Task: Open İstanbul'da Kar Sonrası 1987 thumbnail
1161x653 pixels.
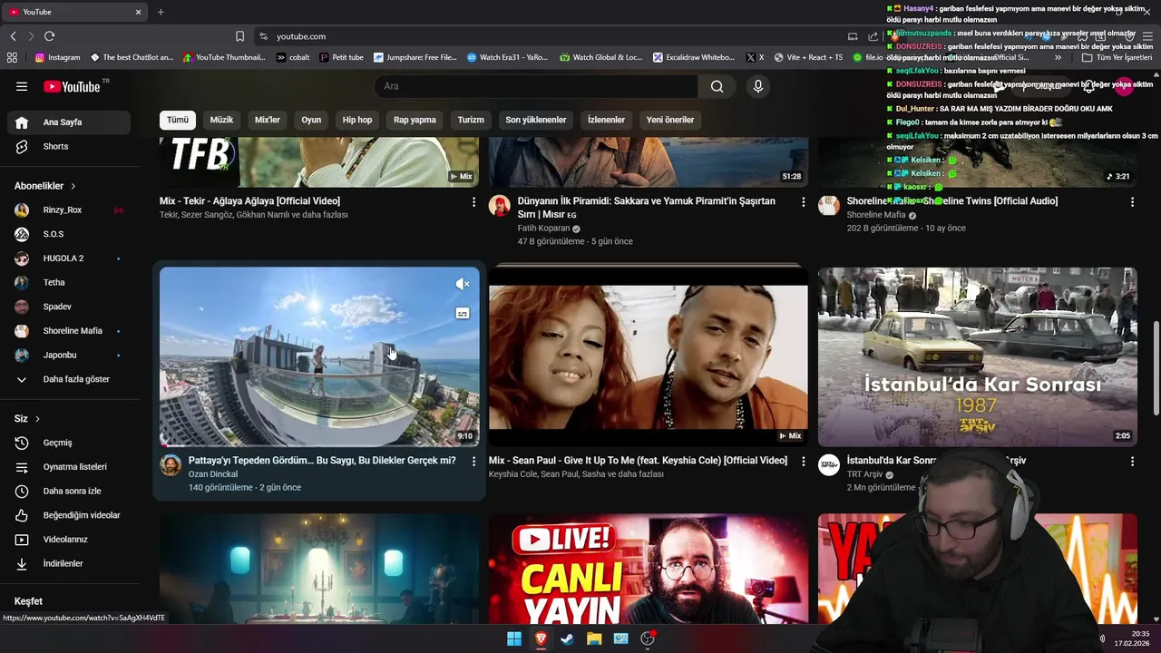Action: tap(977, 356)
